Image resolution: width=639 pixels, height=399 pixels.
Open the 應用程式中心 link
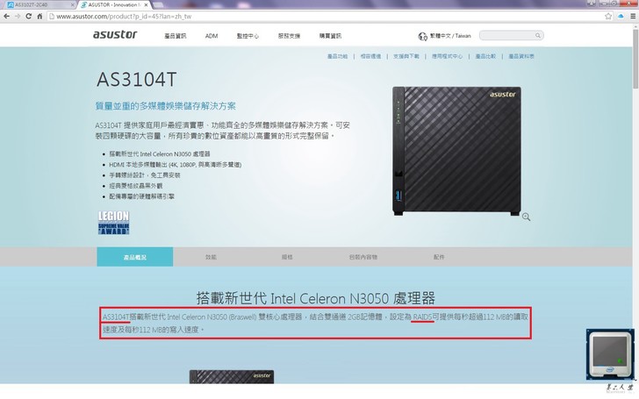(x=447, y=56)
